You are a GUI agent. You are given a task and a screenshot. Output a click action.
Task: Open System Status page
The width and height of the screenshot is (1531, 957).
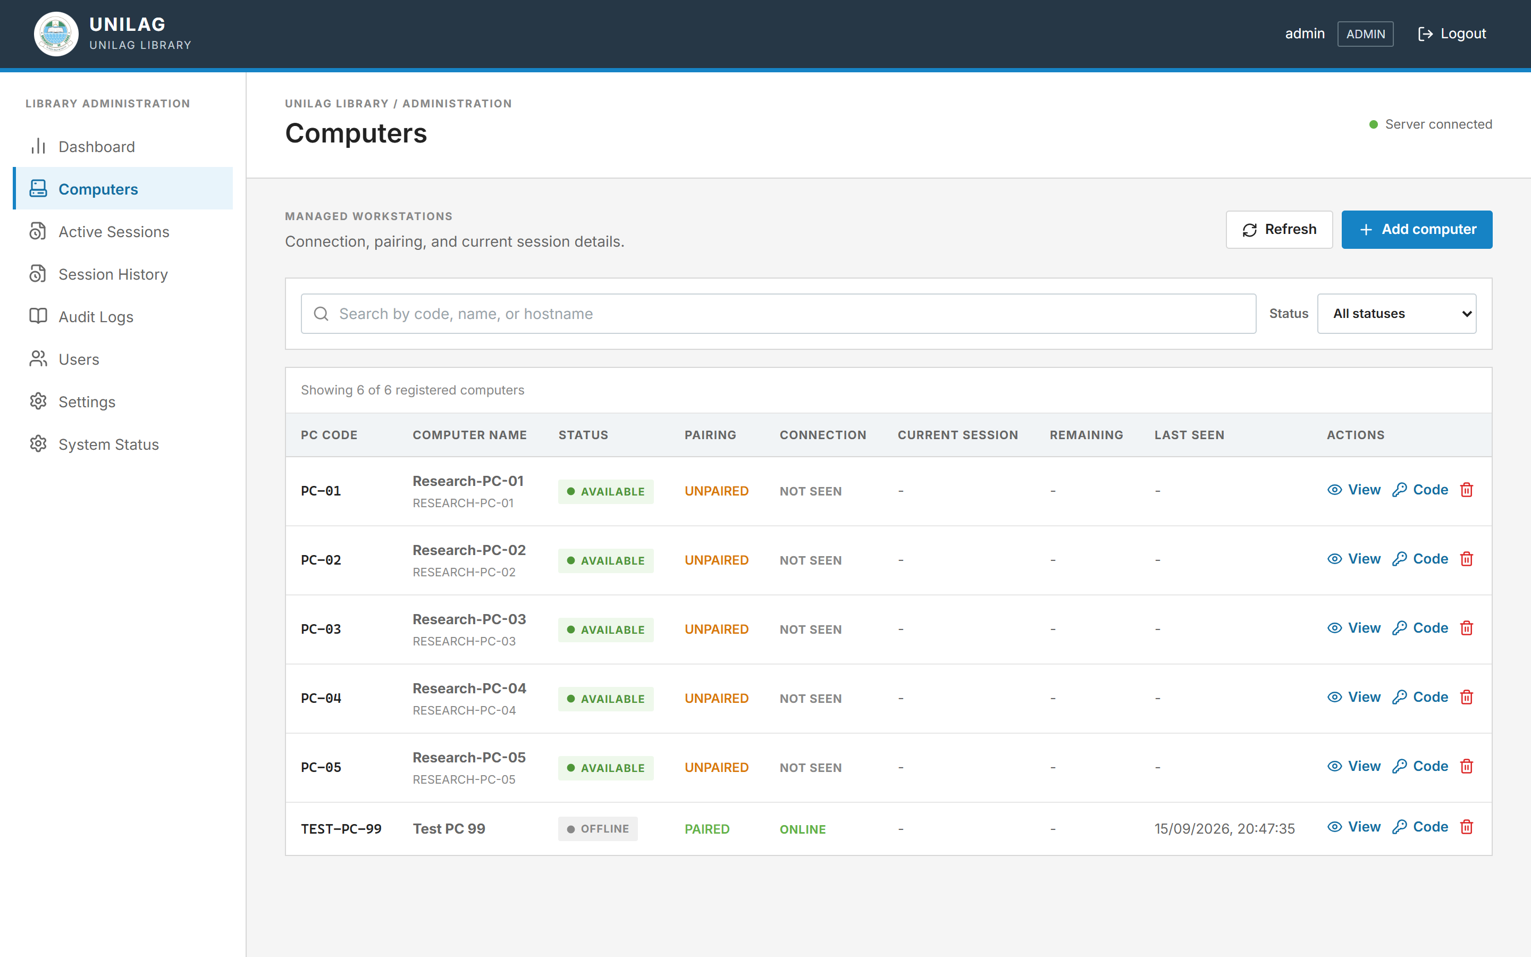coord(123,444)
